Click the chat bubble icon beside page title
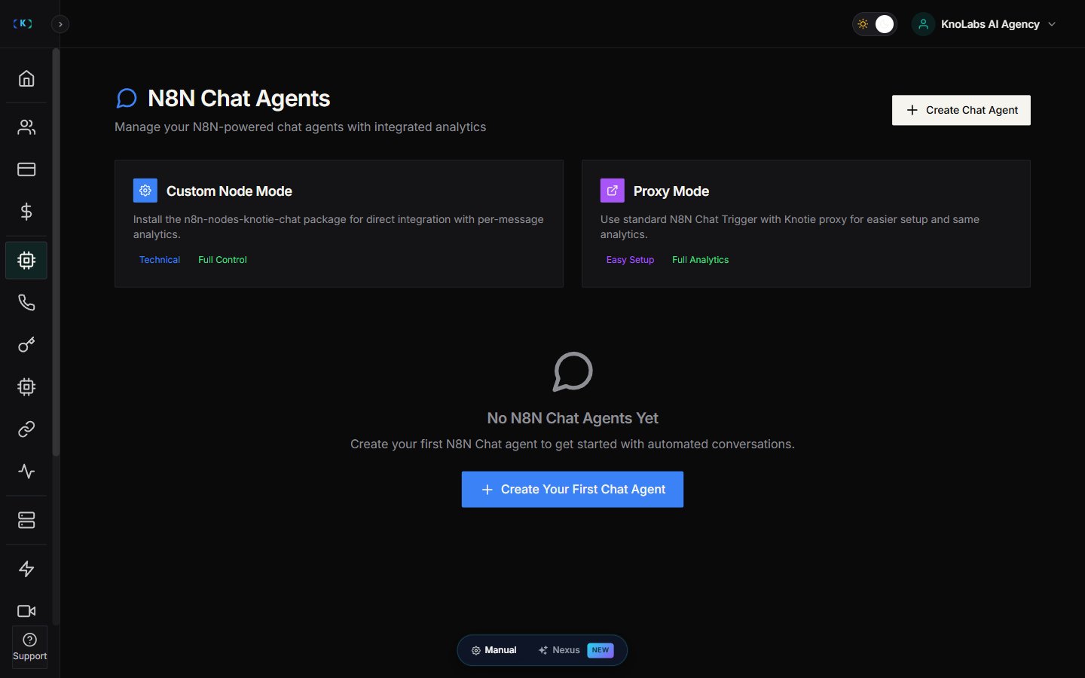The image size is (1085, 678). [x=127, y=99]
